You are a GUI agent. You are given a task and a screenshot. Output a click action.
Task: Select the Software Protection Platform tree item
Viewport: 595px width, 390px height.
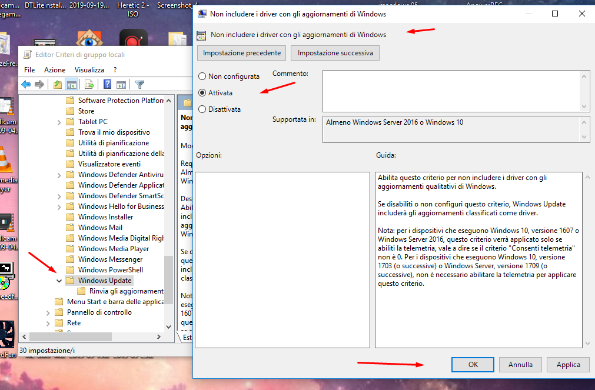tap(121, 101)
